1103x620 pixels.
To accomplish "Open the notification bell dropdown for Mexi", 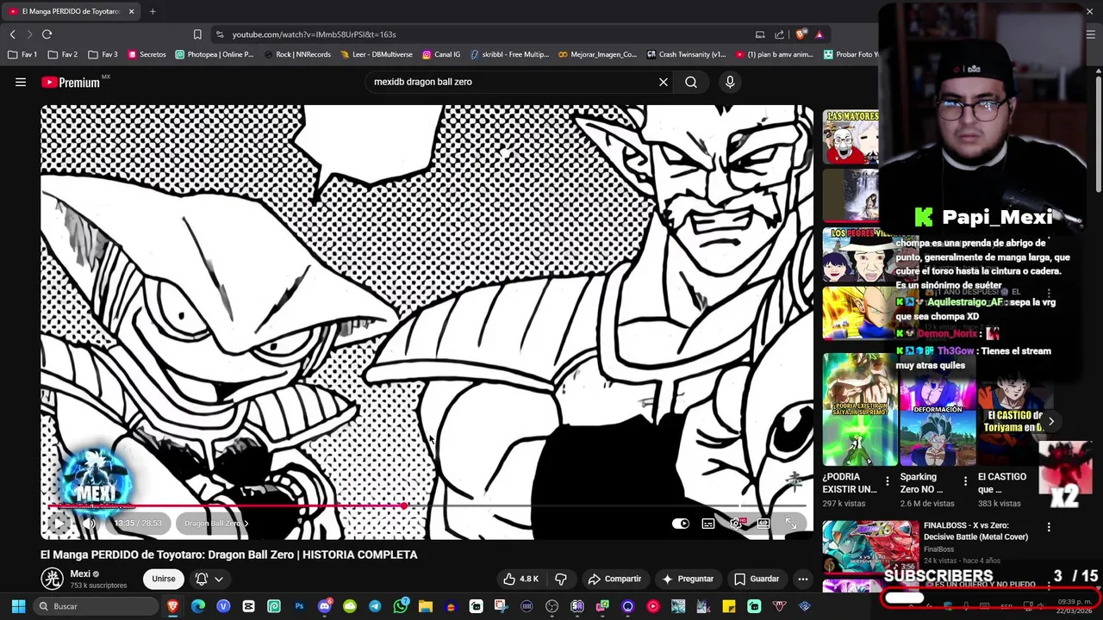I will click(209, 579).
